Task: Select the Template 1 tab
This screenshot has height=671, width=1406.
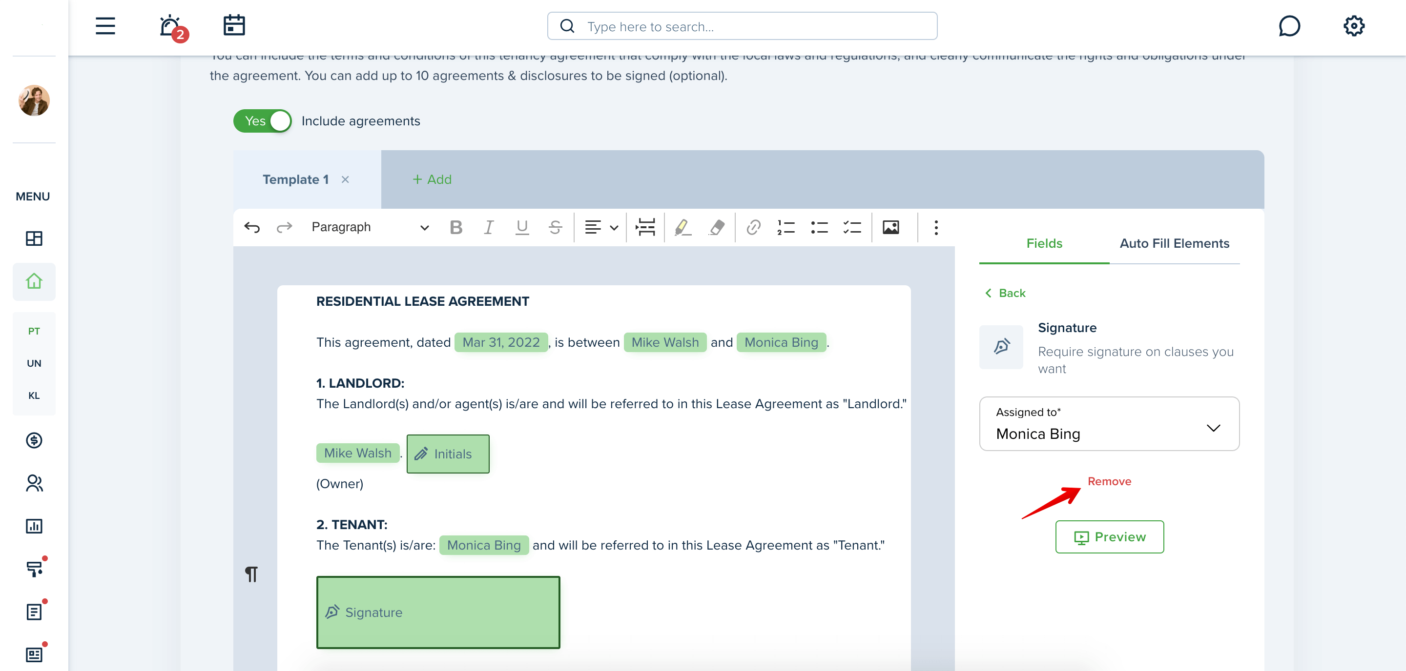Action: tap(295, 179)
